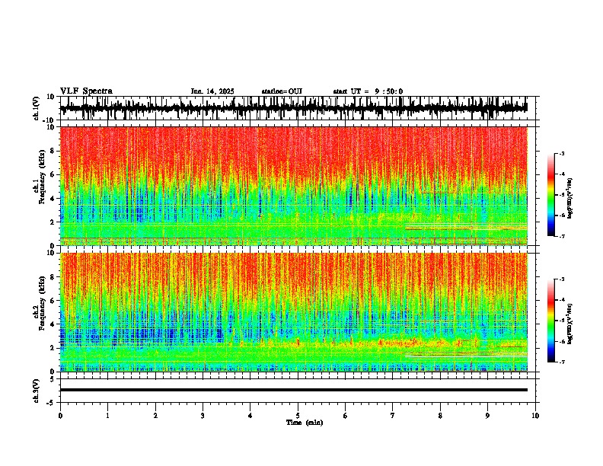Click the time axis tick label 3
603x466 pixels.
pyautogui.click(x=203, y=416)
